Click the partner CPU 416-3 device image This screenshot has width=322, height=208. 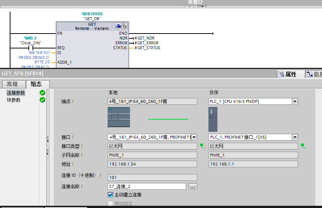(x=213, y=119)
